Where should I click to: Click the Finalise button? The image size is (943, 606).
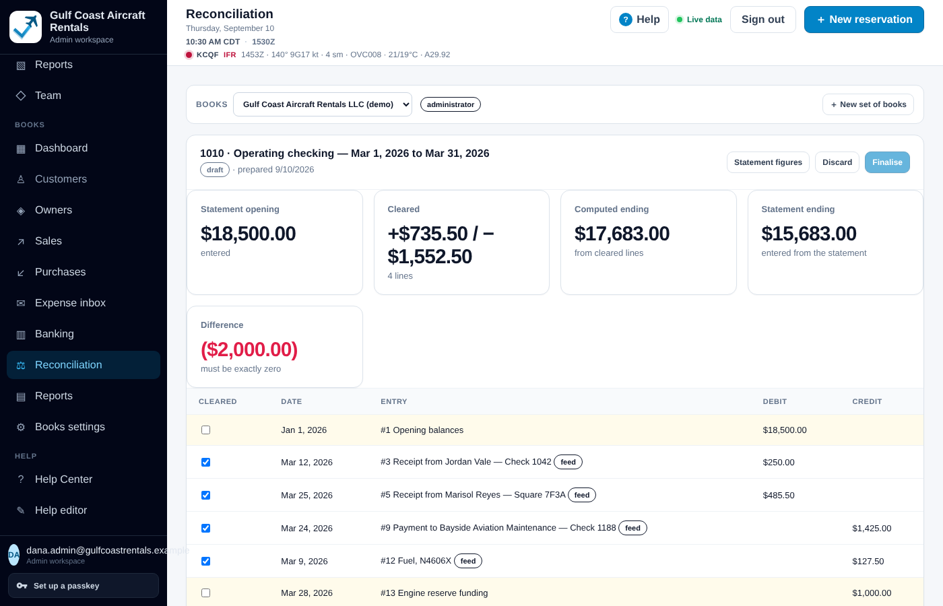point(887,162)
